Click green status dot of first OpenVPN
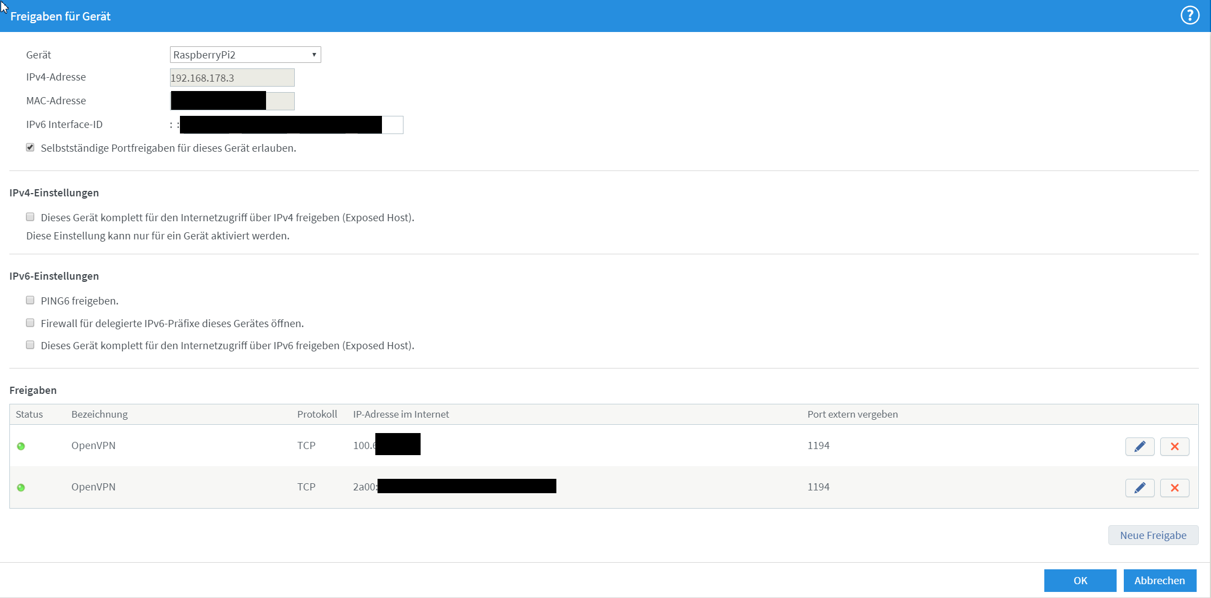Image resolution: width=1211 pixels, height=598 pixels. [x=21, y=446]
